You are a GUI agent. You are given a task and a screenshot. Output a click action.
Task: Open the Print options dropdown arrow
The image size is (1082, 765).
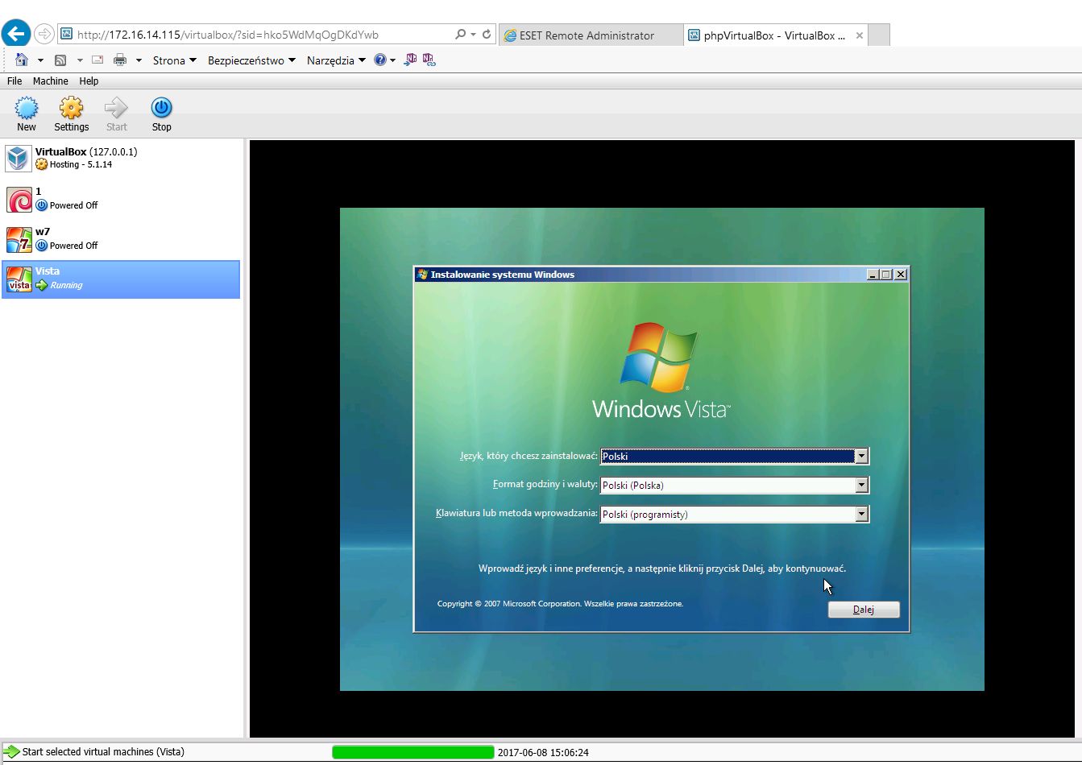(x=139, y=60)
